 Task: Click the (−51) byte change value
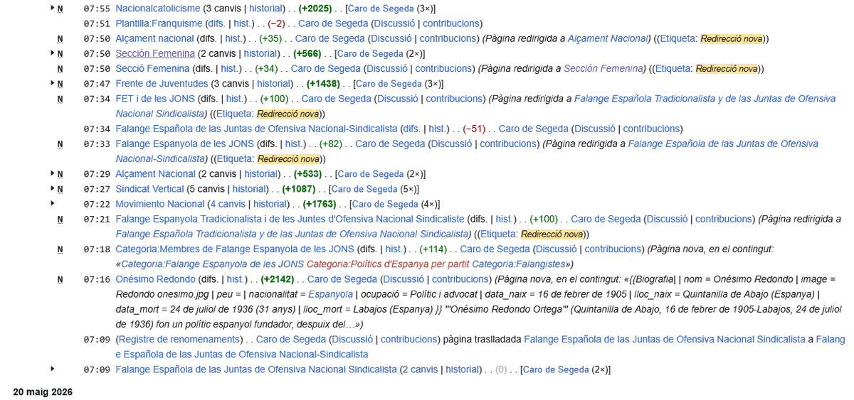tap(474, 129)
